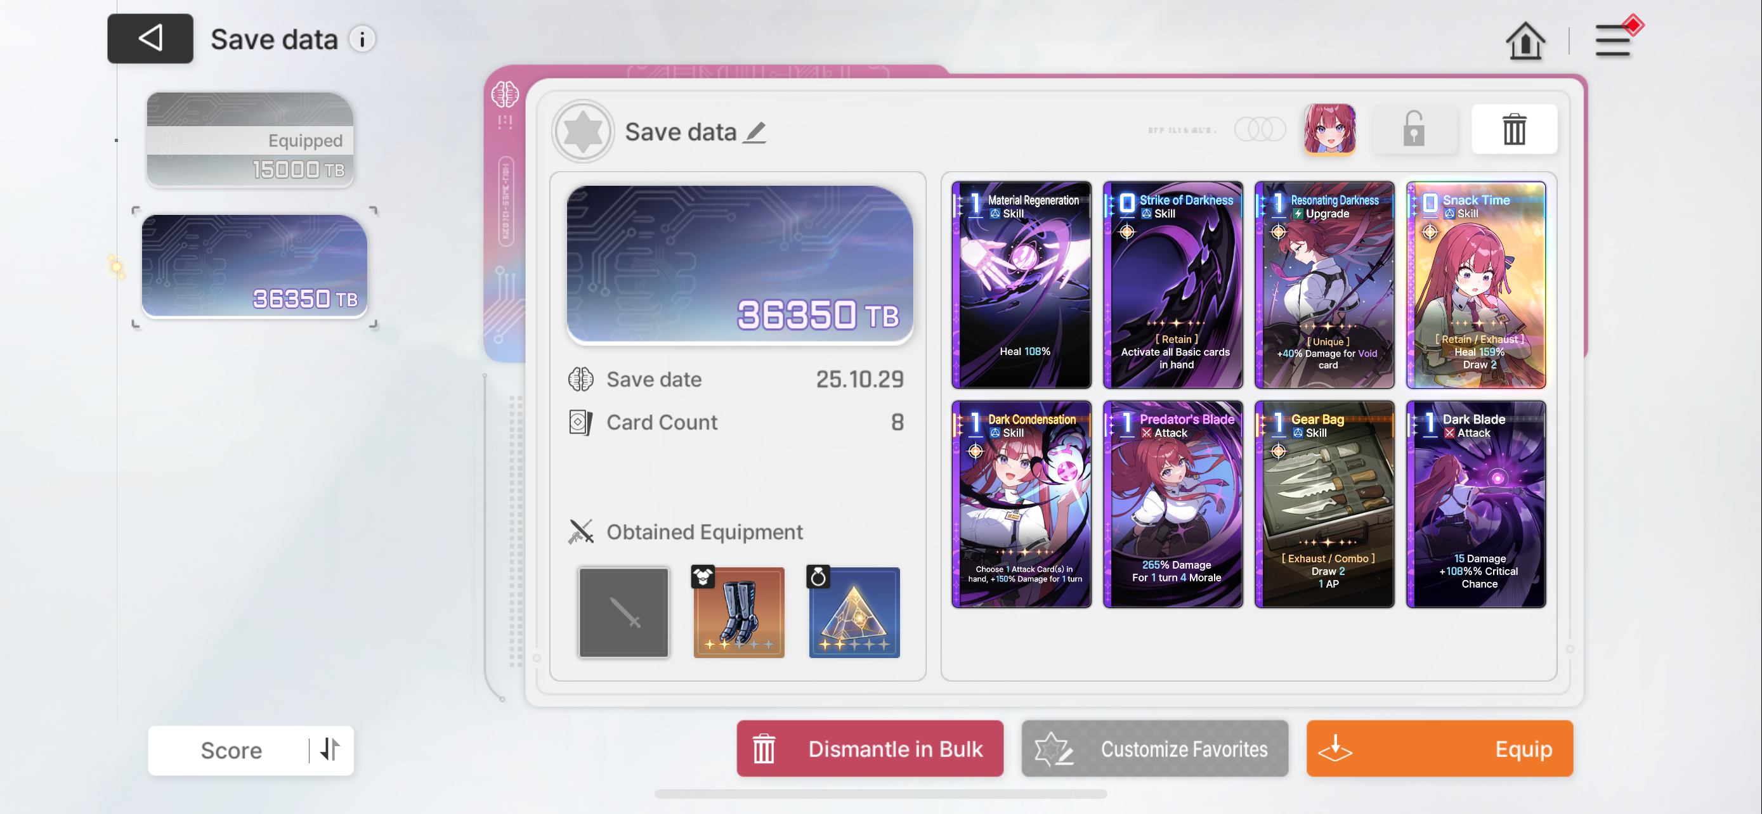Click the pencil icon to rename Save data
Image resolution: width=1762 pixels, height=814 pixels.
click(755, 132)
